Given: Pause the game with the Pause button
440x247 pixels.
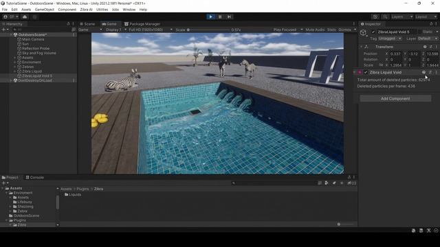Looking at the screenshot, I should [220, 16].
